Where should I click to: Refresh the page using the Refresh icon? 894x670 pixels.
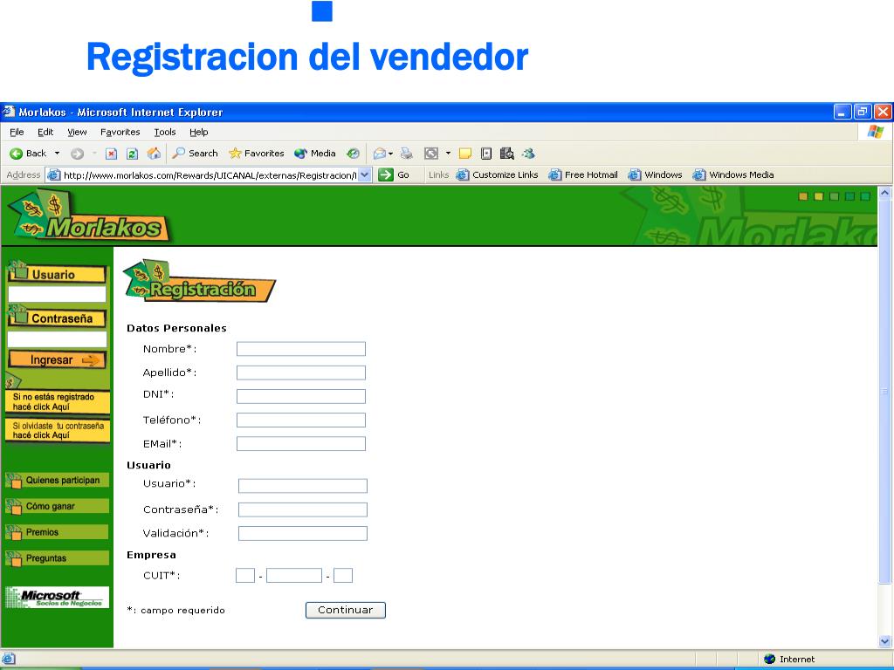tap(133, 154)
